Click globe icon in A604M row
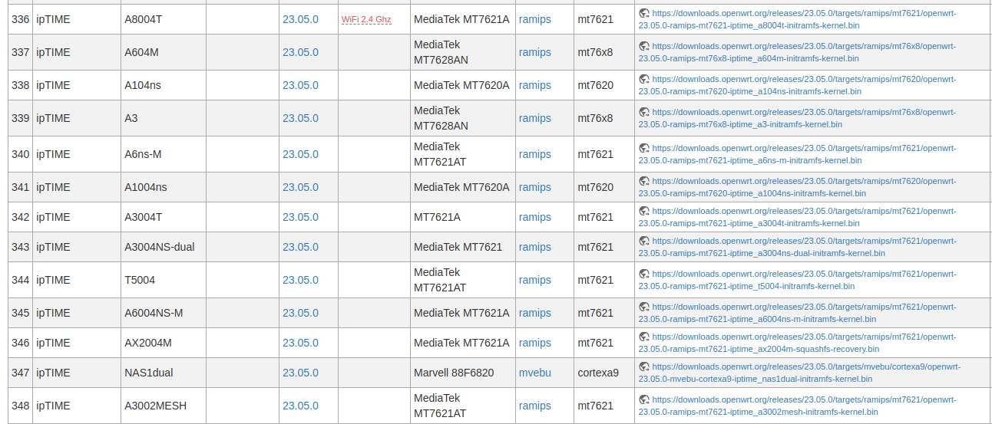The width and height of the screenshot is (992, 424). [x=644, y=46]
